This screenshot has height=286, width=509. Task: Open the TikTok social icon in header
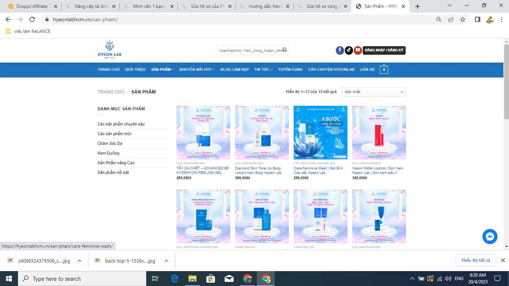349,50
